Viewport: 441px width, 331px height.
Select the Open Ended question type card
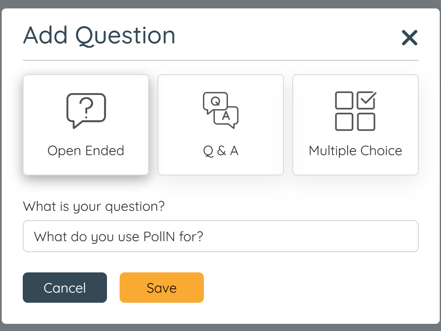[86, 124]
